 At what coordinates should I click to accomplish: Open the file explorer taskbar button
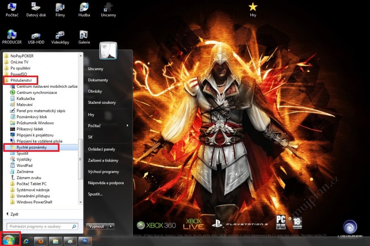pyautogui.click(x=56, y=241)
